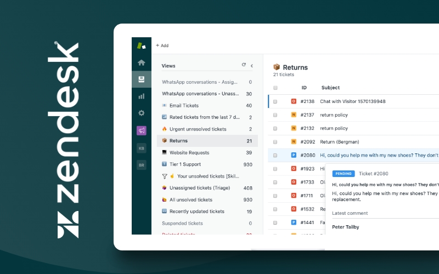The height and width of the screenshot is (274, 439).
Task: Open the Views tickets icon in sidebar
Action: [142, 79]
